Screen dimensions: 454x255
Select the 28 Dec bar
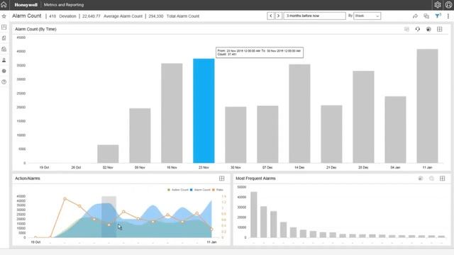coord(363,117)
